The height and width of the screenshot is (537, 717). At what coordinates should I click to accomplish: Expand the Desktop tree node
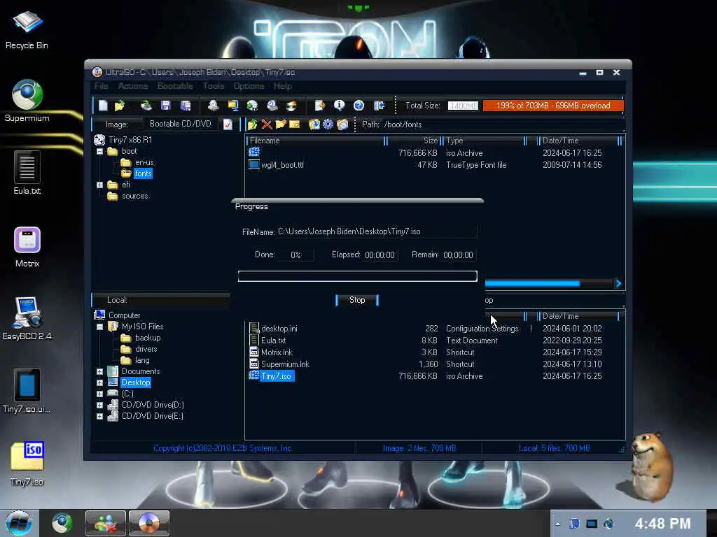[x=99, y=382]
